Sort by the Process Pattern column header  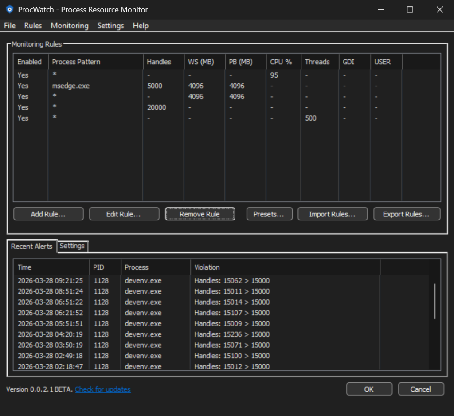[x=96, y=62]
